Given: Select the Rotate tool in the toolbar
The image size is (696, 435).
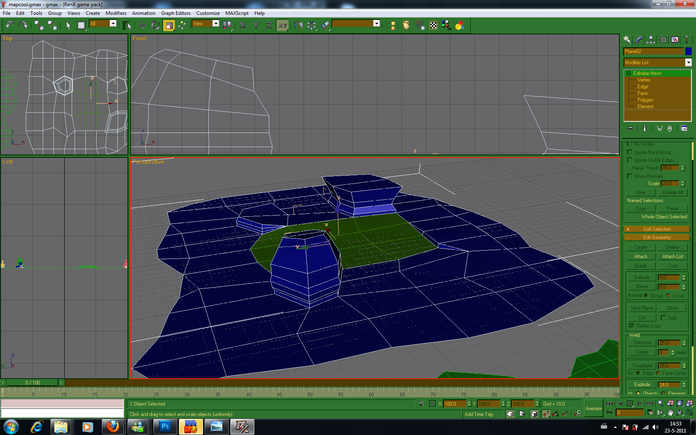Looking at the screenshot, I should click(x=156, y=25).
